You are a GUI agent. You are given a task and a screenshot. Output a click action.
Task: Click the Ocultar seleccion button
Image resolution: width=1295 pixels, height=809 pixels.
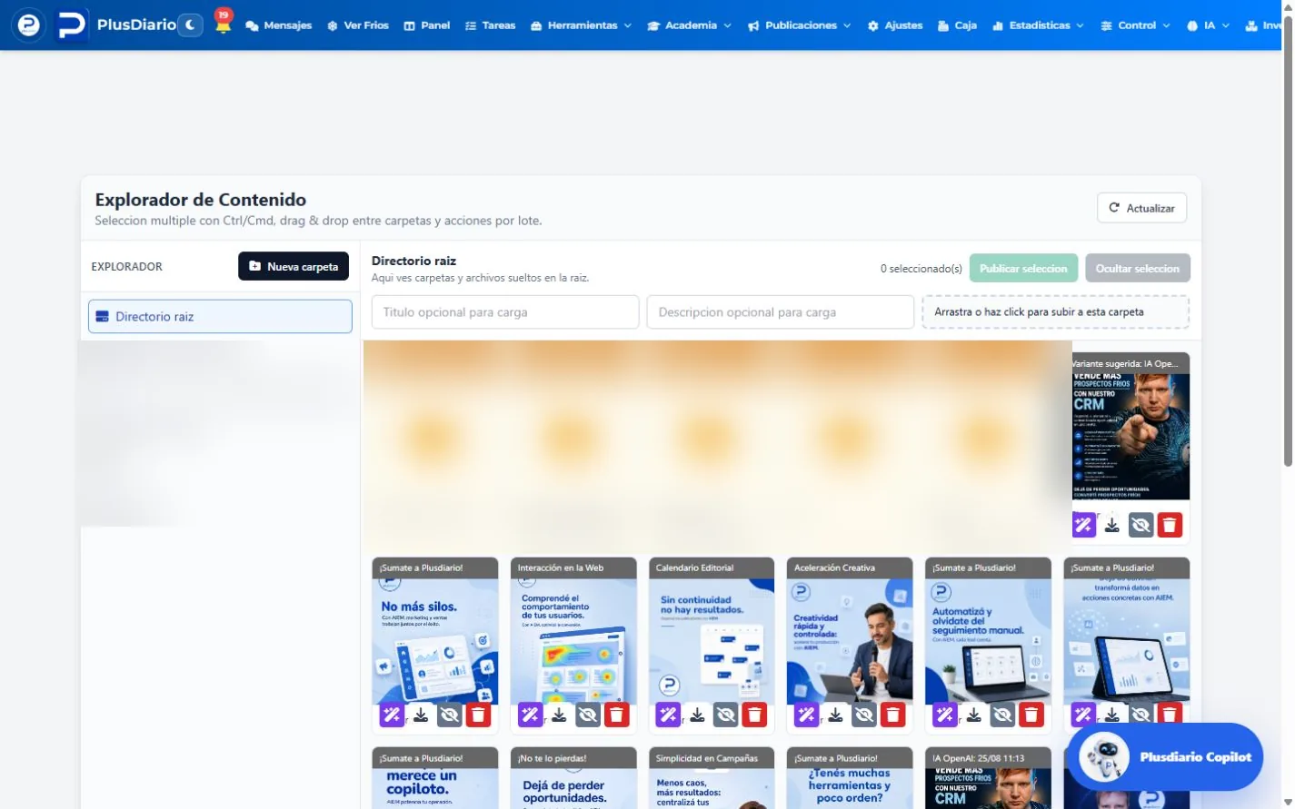click(x=1137, y=268)
